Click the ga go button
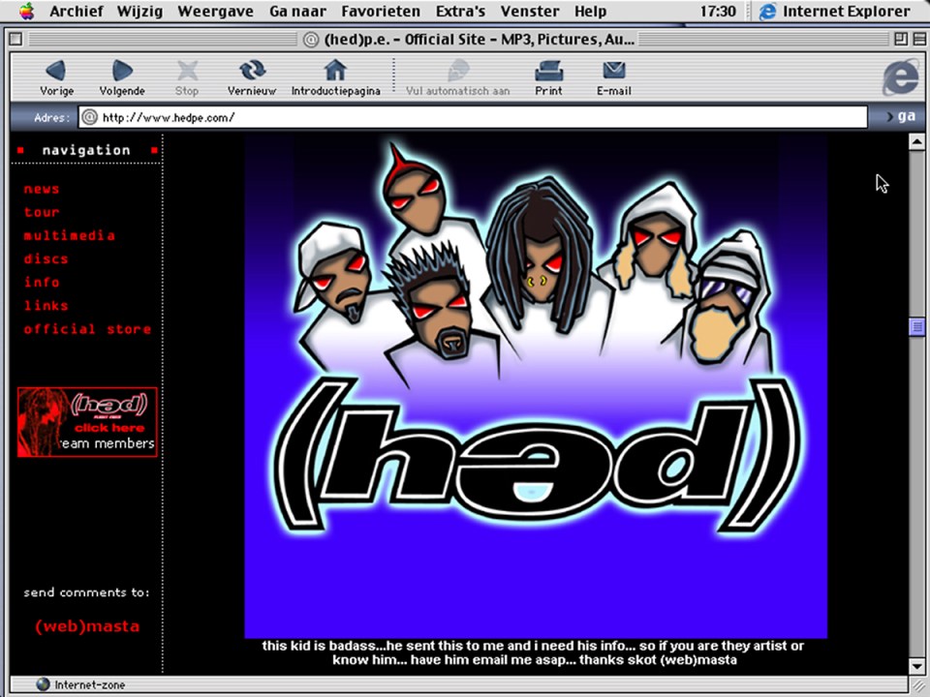Image resolution: width=930 pixels, height=697 pixels. [x=900, y=117]
